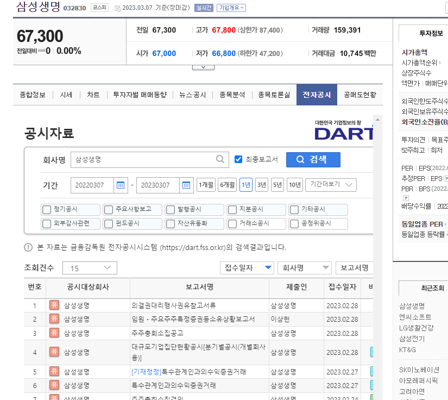Click the scroll-up arrow of disclosure frame
Image resolution: width=448 pixels, height=400 pixels.
tap(377, 120)
